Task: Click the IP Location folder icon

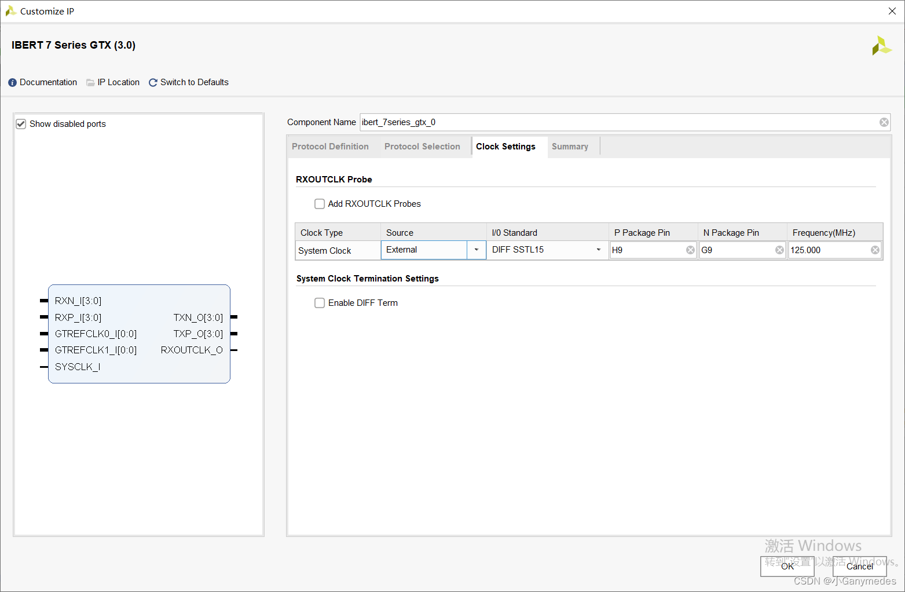Action: (x=90, y=83)
